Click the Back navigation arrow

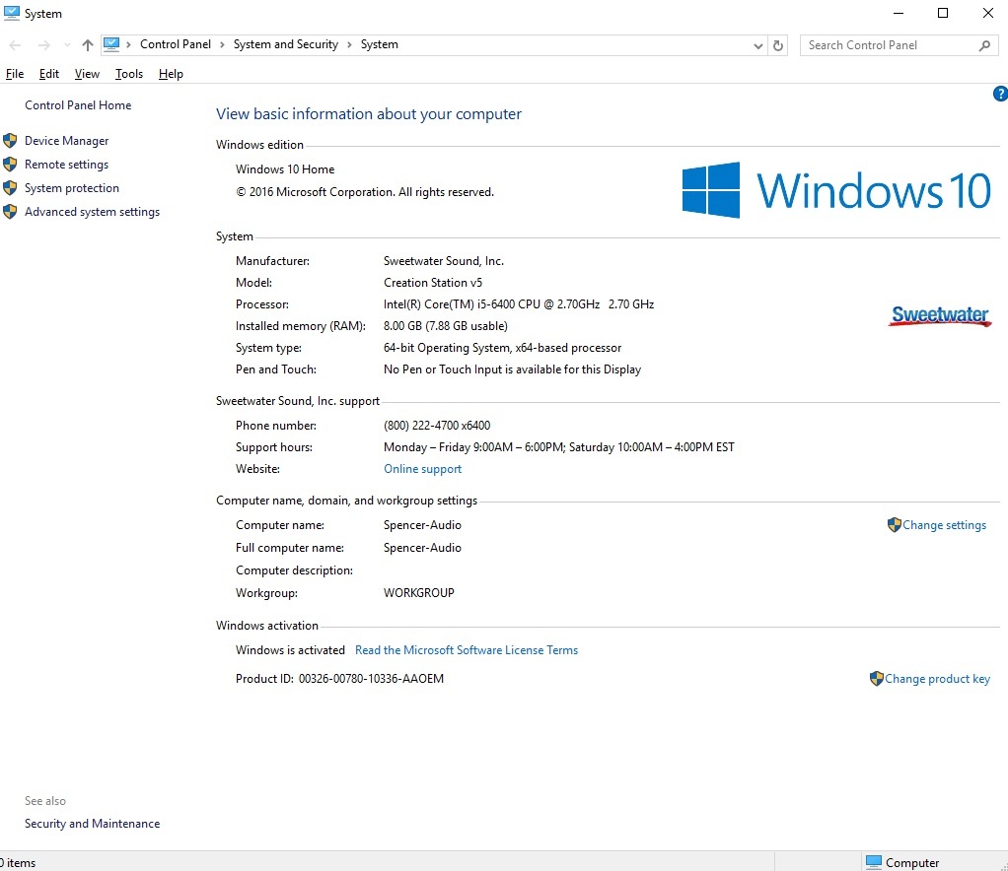point(16,45)
